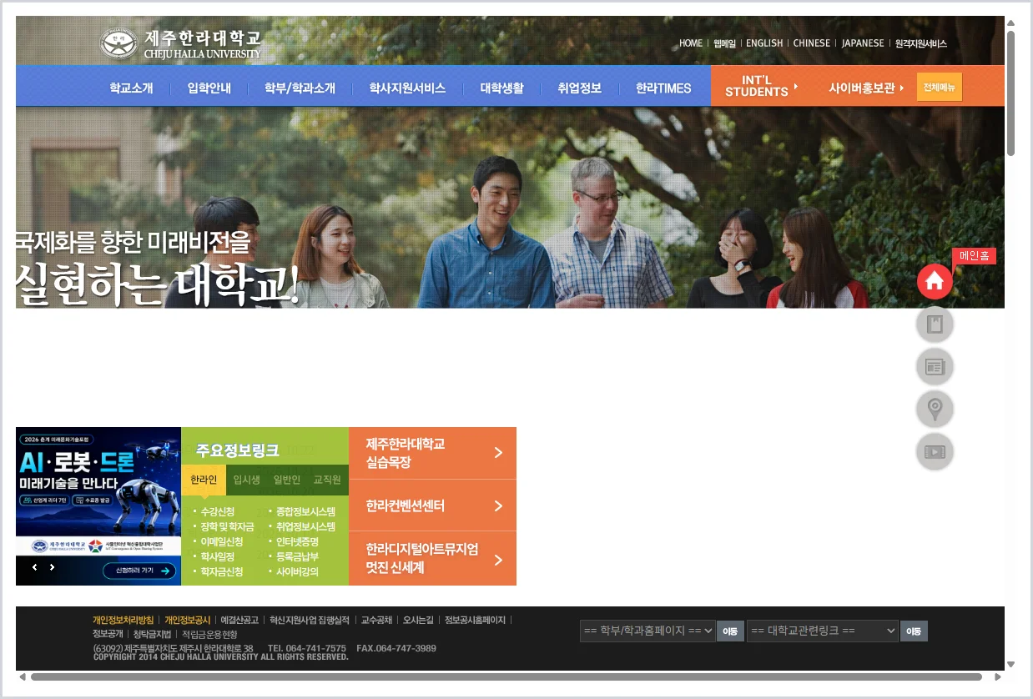Switch to the 일반인 tab
This screenshot has height=699, width=1033.
click(x=286, y=480)
